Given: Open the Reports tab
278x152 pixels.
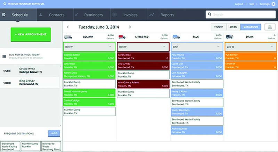Looking at the screenshot, I should (166, 15).
